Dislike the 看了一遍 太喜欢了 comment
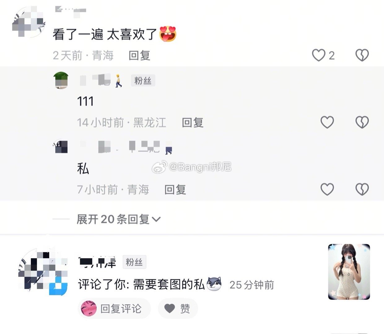The width and height of the screenshot is (384, 334). point(362,55)
